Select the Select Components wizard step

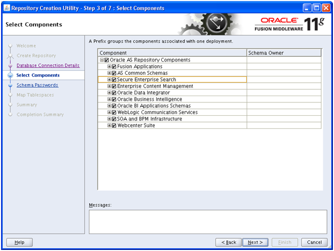click(38, 75)
